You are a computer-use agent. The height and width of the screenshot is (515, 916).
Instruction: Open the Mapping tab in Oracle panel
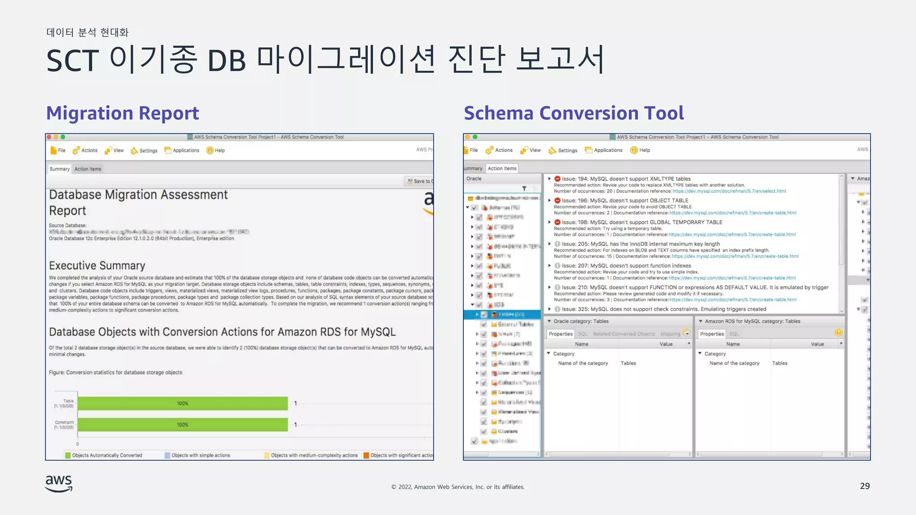coord(670,334)
